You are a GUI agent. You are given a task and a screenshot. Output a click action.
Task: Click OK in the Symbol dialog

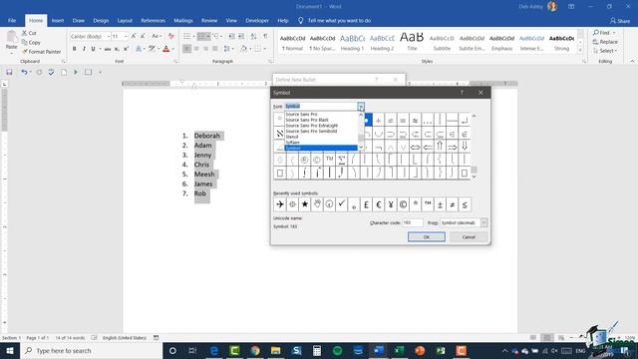[x=427, y=237]
